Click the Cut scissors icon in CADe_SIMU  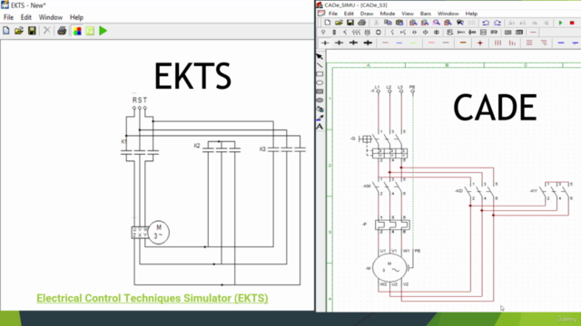click(376, 23)
